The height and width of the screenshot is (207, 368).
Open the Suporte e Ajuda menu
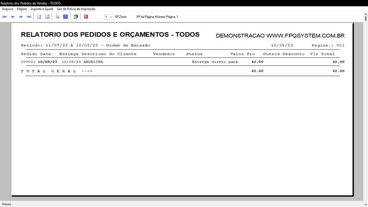click(42, 9)
